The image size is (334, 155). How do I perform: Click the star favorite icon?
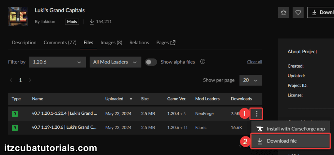pyautogui.click(x=283, y=12)
